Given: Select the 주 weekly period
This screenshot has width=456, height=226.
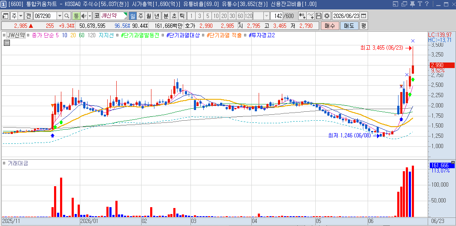Looking at the screenshot, I should point(140,16).
